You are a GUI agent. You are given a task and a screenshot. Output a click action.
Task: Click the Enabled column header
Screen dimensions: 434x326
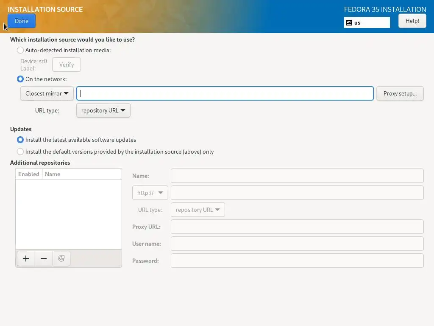29,174
